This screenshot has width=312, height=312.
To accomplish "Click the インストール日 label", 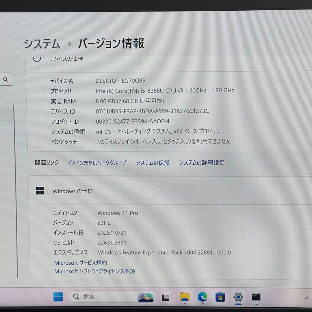I will tap(68, 233).
